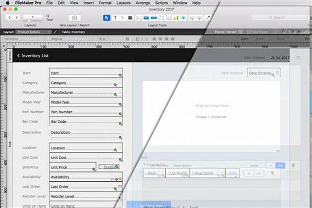Select the Chart tool
Screen dimensions: 312x208
click(x=176, y=18)
